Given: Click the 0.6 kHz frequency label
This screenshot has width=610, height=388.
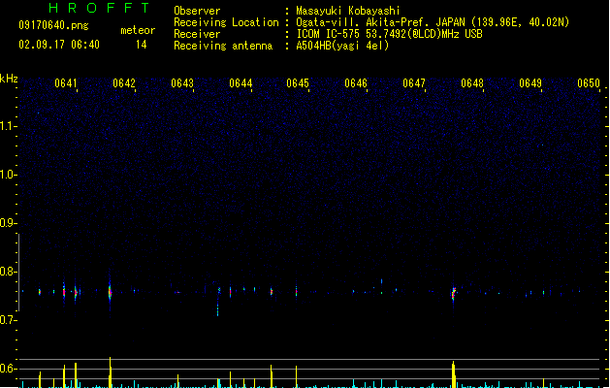Looking at the screenshot, I should point(8,369).
